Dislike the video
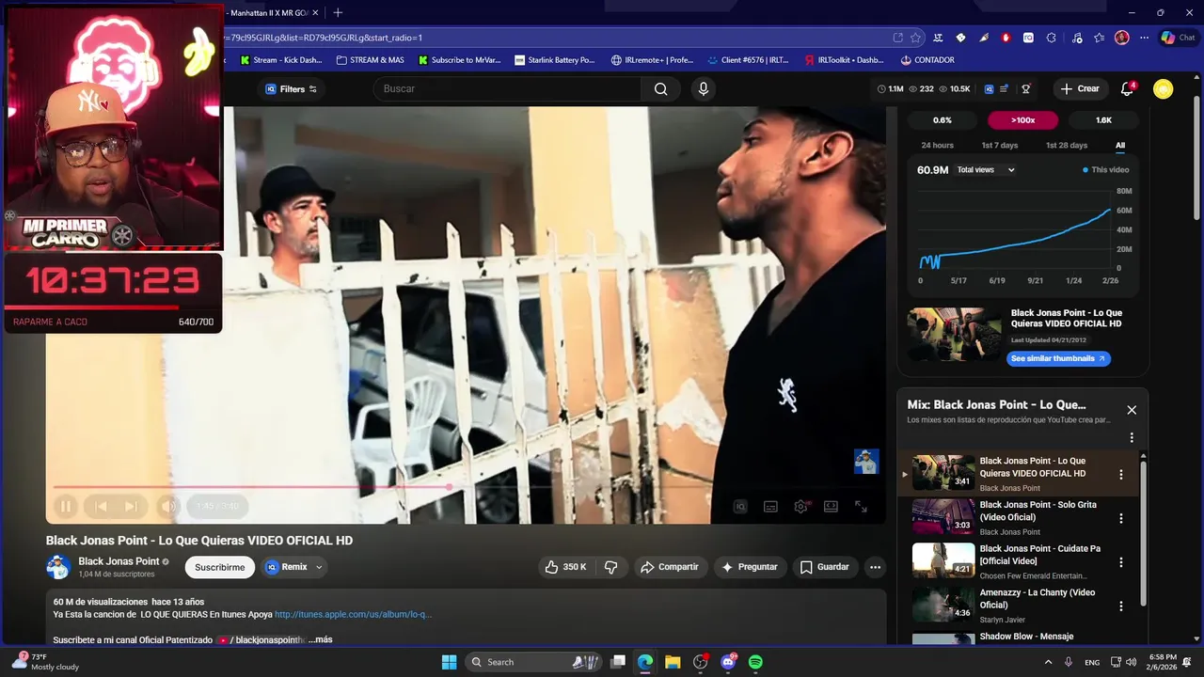The width and height of the screenshot is (1204, 677). [x=611, y=567]
